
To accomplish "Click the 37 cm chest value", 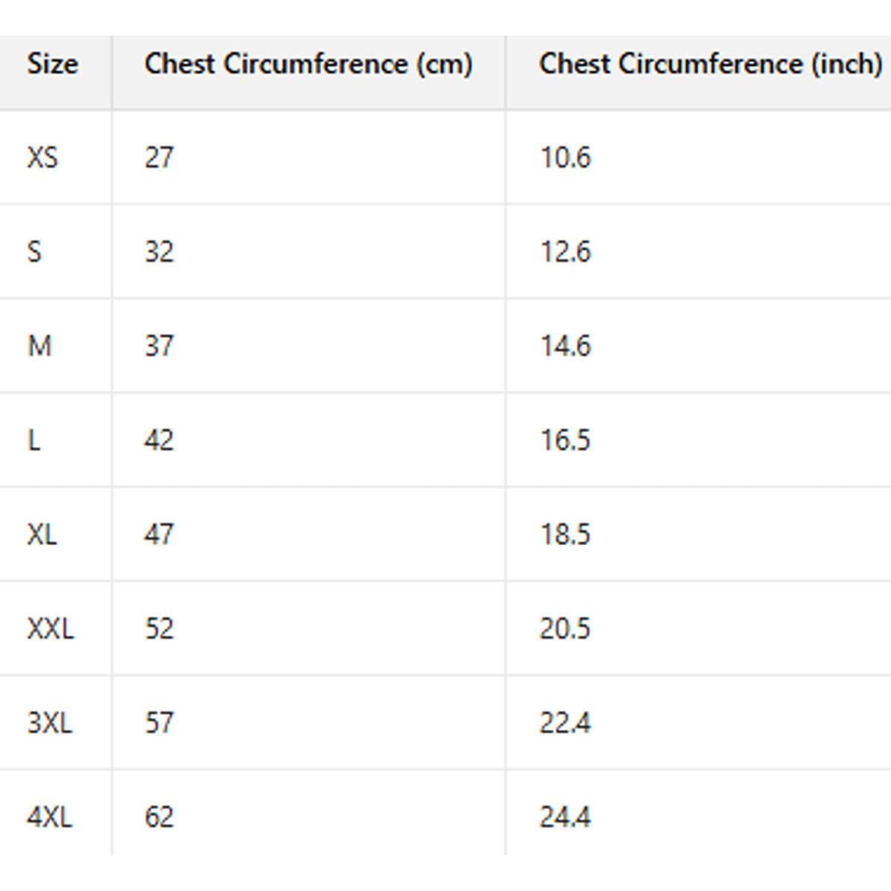I will (x=159, y=346).
